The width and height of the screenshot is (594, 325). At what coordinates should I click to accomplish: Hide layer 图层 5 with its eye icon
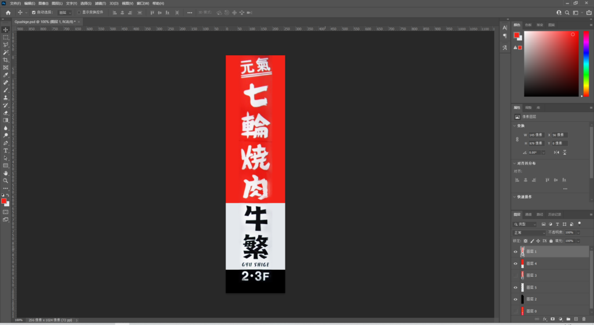coord(515,287)
